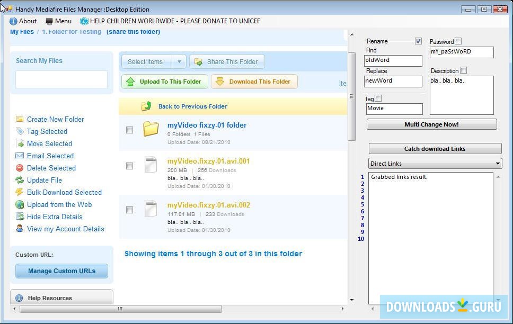Click the tag field containing Movie

[x=394, y=109]
